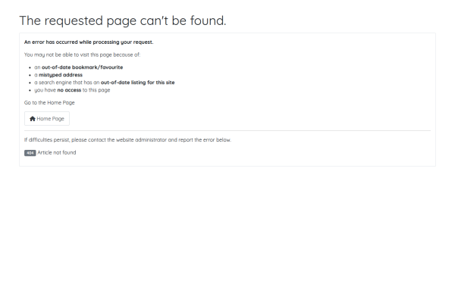Click the 'a search engine that has an' text
This screenshot has height=284, width=455.
(x=67, y=83)
